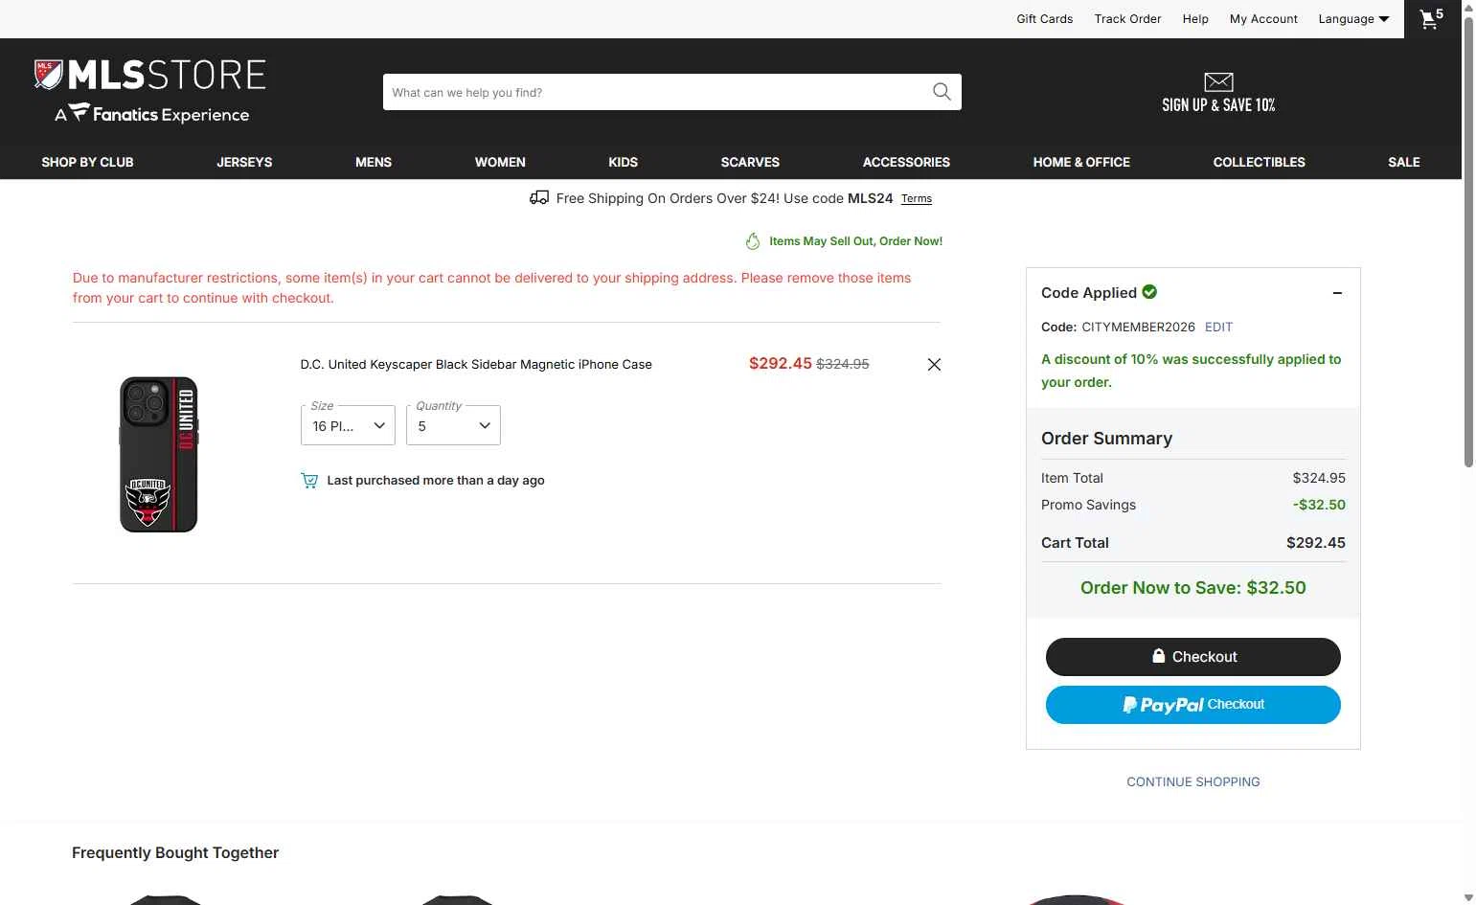Open the Home & Office menu
Screen dimensions: 1476x905
pos(1081,162)
